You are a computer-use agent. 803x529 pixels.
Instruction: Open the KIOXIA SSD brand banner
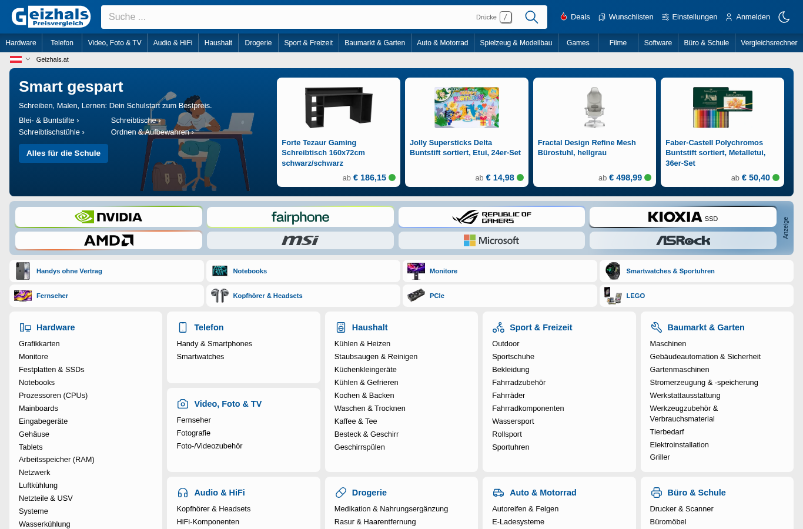683,217
